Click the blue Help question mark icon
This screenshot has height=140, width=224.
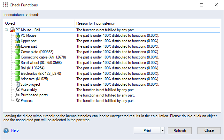[x=6, y=131]
